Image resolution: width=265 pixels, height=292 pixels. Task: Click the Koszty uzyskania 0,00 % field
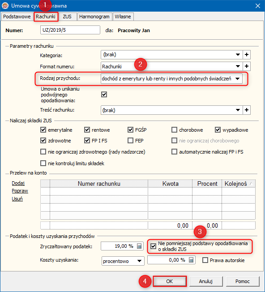point(171,260)
